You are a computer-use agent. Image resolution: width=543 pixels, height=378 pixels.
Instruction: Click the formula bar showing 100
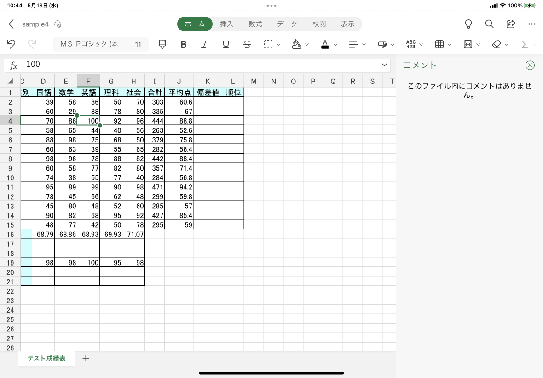coord(201,65)
